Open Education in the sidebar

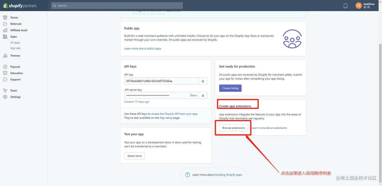click(17, 73)
